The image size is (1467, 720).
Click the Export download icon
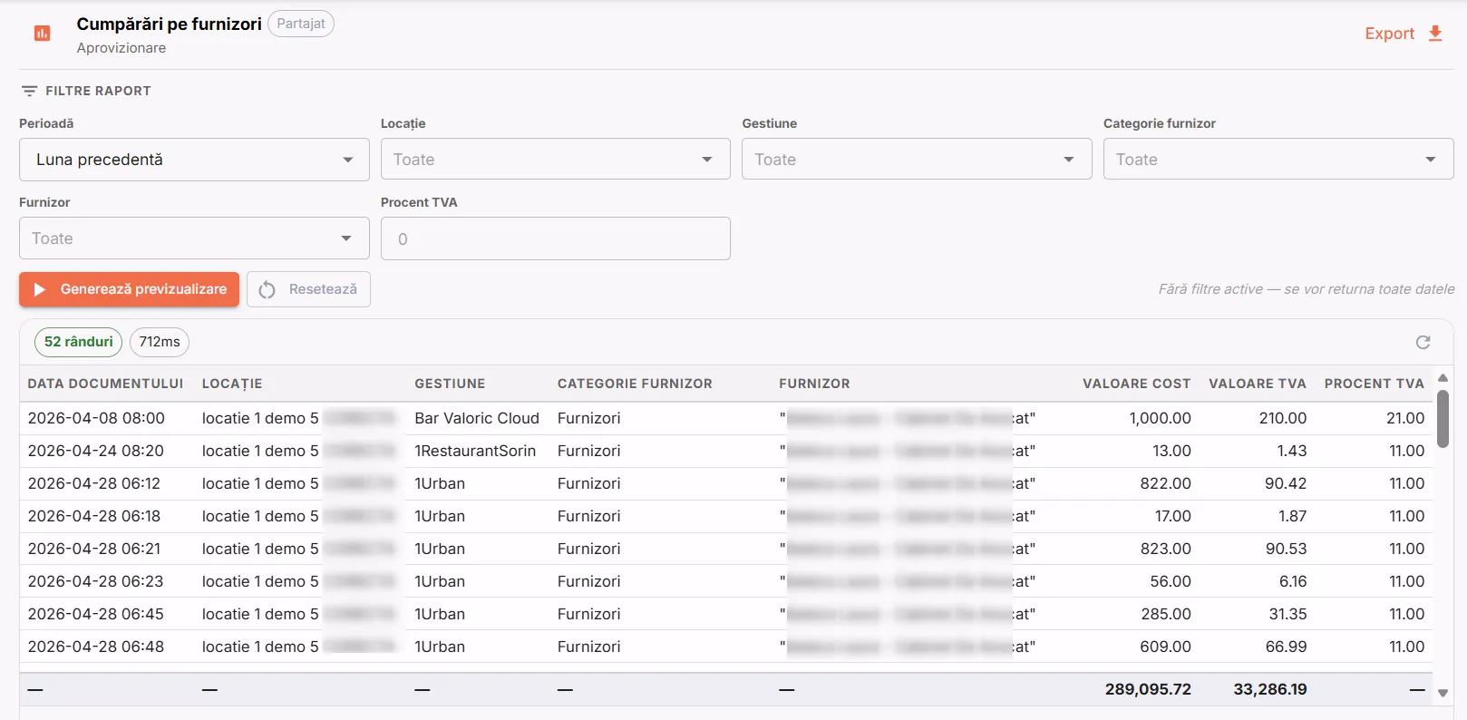[x=1435, y=34]
